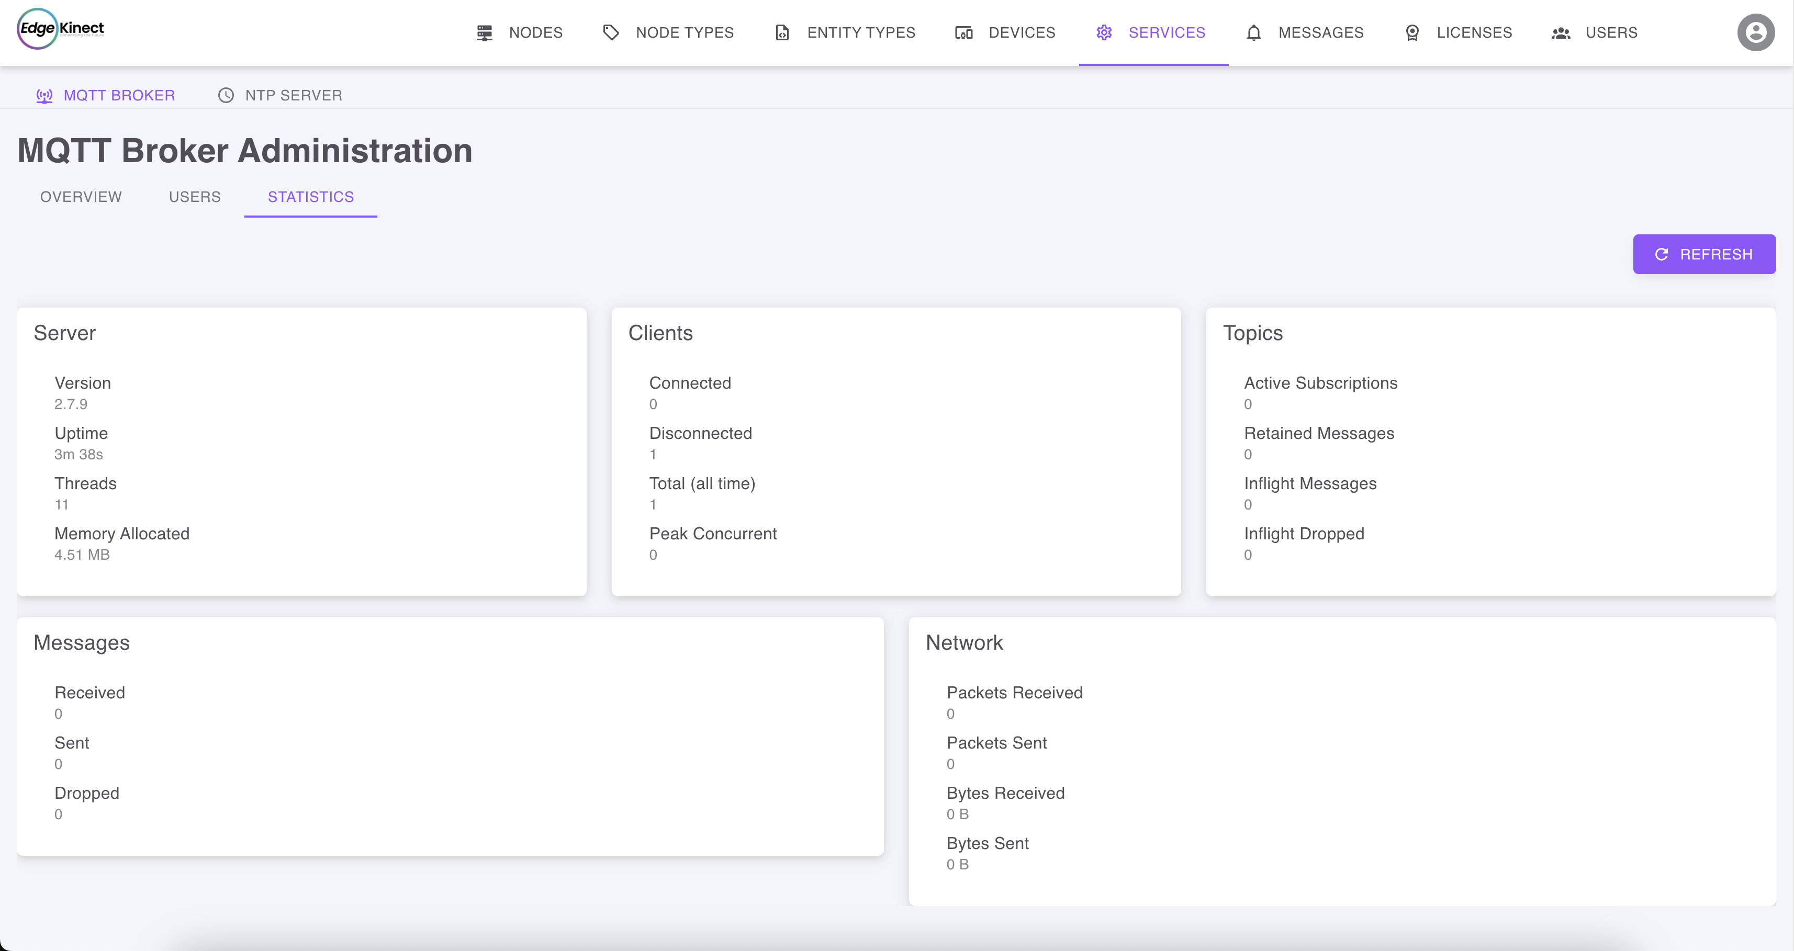Viewport: 1794px width, 951px height.
Task: Click the Packets Sent label
Action: pyautogui.click(x=996, y=742)
